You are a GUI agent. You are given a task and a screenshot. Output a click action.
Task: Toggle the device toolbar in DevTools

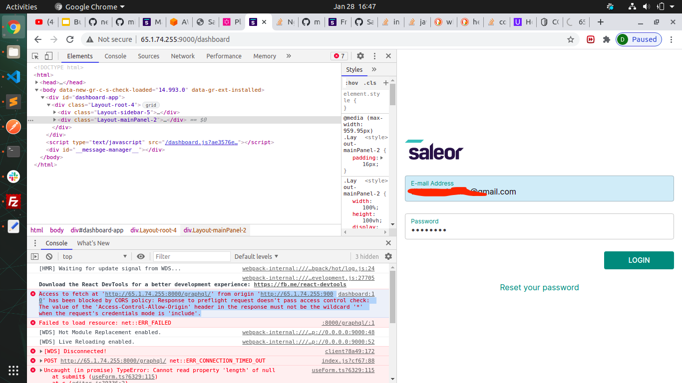(48, 56)
